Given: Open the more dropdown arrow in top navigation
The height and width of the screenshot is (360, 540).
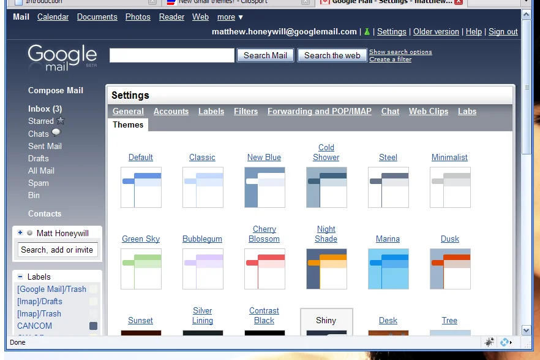Looking at the screenshot, I should tap(241, 17).
